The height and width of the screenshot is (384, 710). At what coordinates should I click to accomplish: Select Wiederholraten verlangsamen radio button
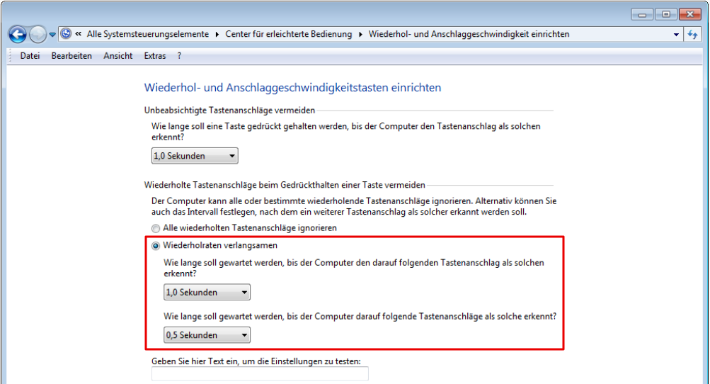point(156,246)
